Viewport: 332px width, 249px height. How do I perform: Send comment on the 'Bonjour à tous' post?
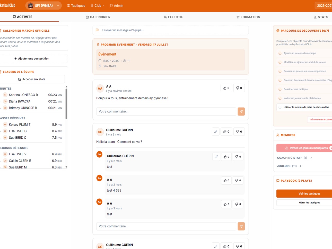tap(241, 111)
